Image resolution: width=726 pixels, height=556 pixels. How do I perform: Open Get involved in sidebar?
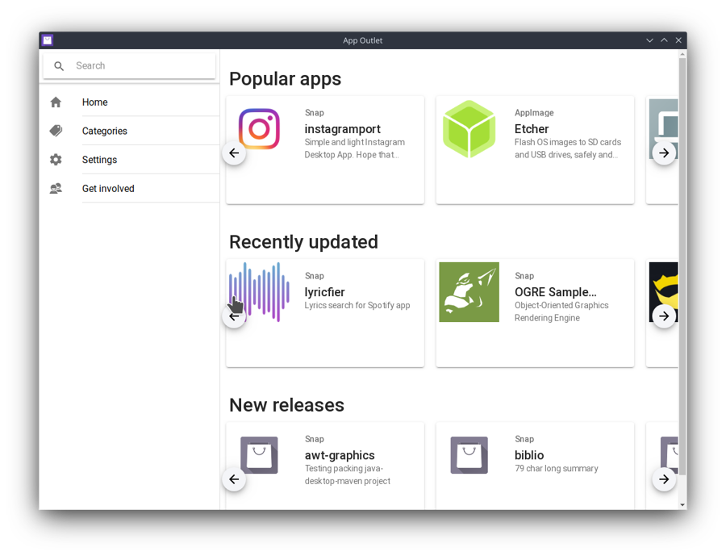[108, 189]
